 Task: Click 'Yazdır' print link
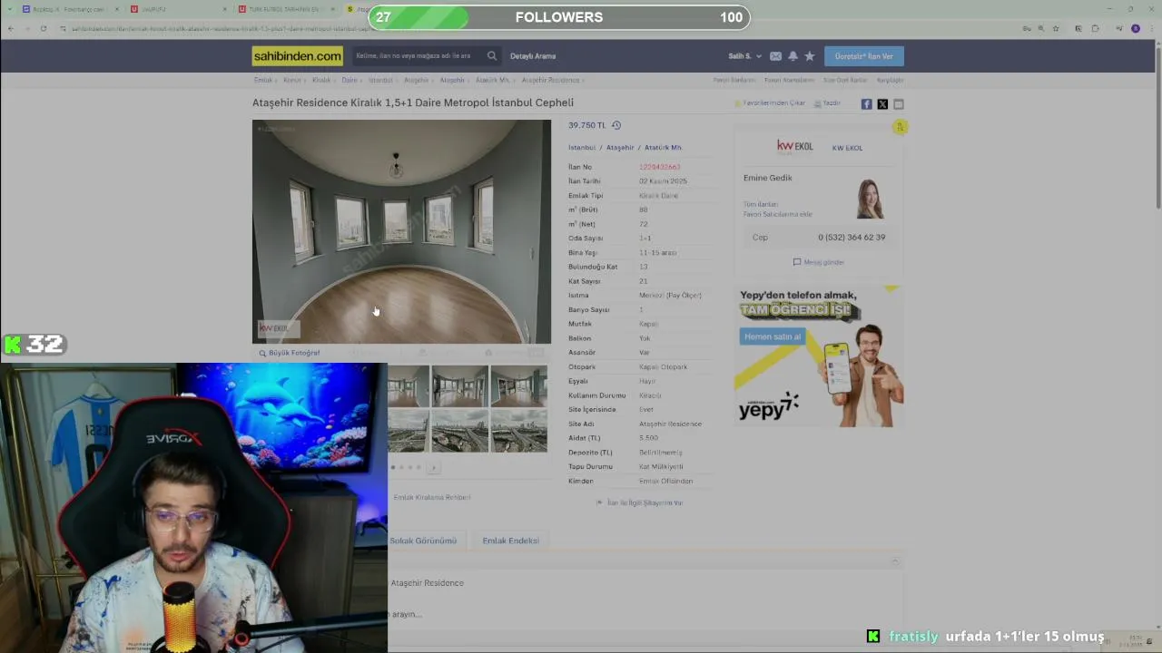tap(827, 103)
